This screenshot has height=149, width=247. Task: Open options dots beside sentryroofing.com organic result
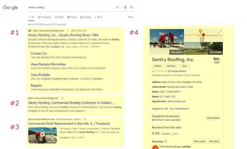62,98
